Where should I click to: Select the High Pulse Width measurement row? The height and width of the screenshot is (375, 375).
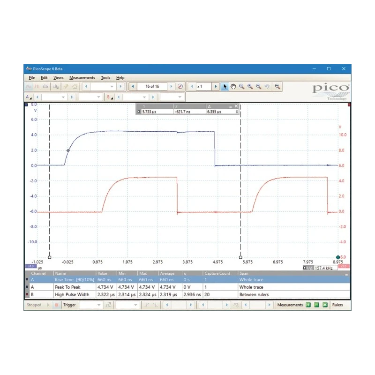(x=187, y=295)
